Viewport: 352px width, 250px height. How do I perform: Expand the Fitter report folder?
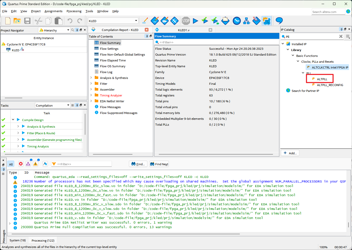91,84
